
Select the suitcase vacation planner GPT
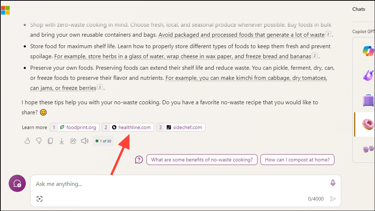[x=368, y=100]
